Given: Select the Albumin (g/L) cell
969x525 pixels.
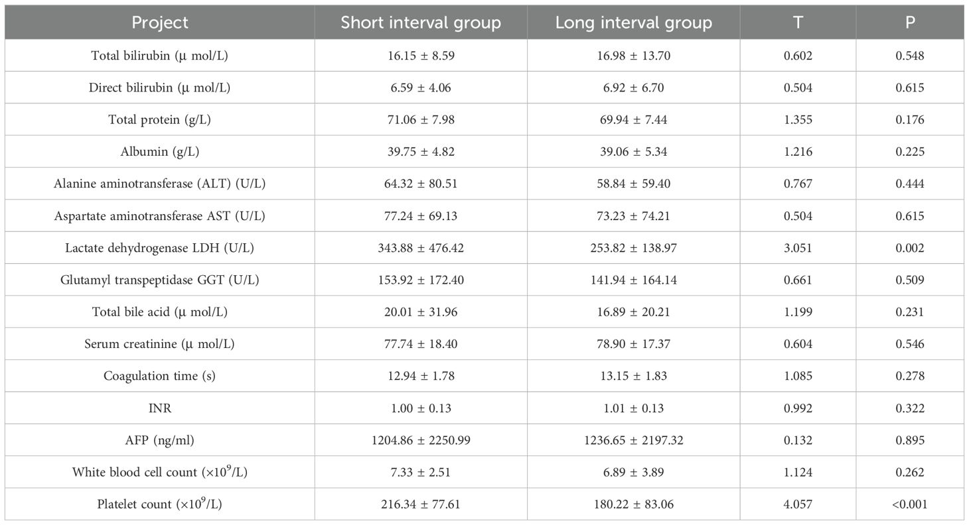Looking at the screenshot, I should pyautogui.click(x=160, y=152).
